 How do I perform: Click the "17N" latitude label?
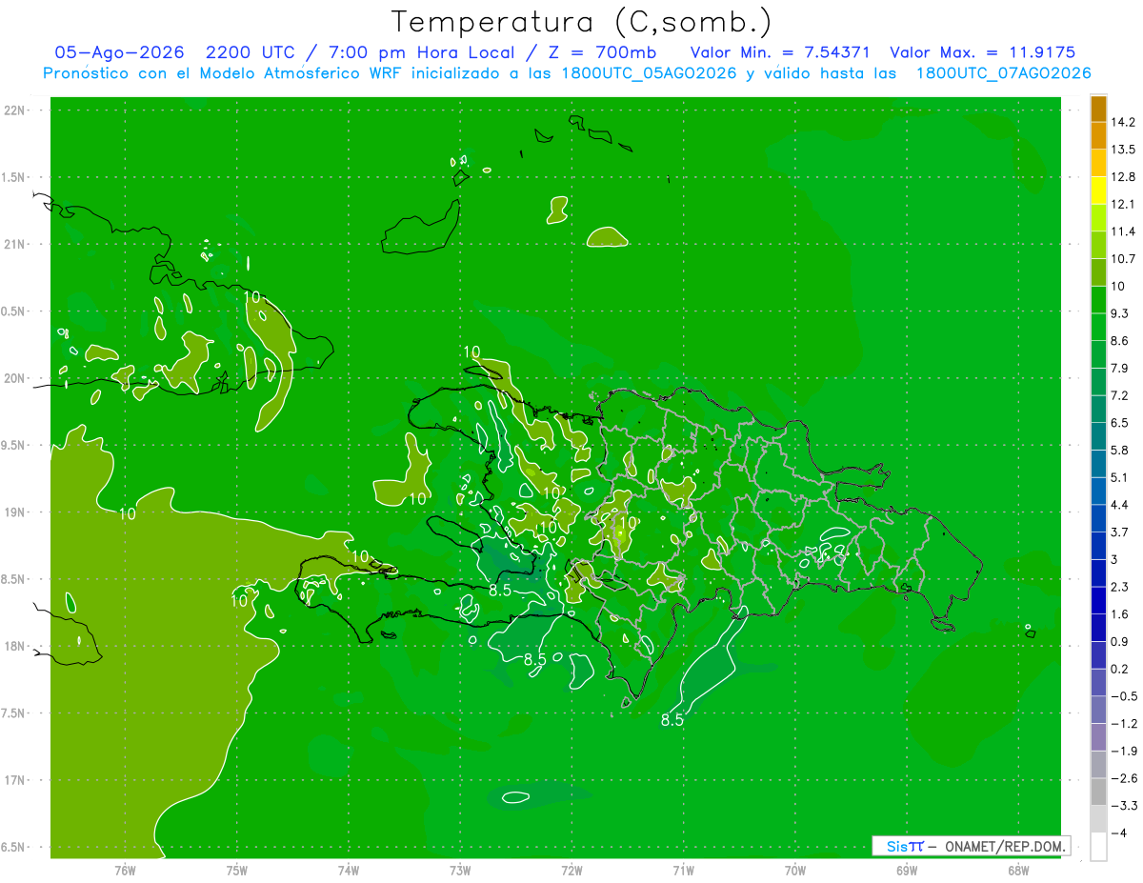click(14, 780)
